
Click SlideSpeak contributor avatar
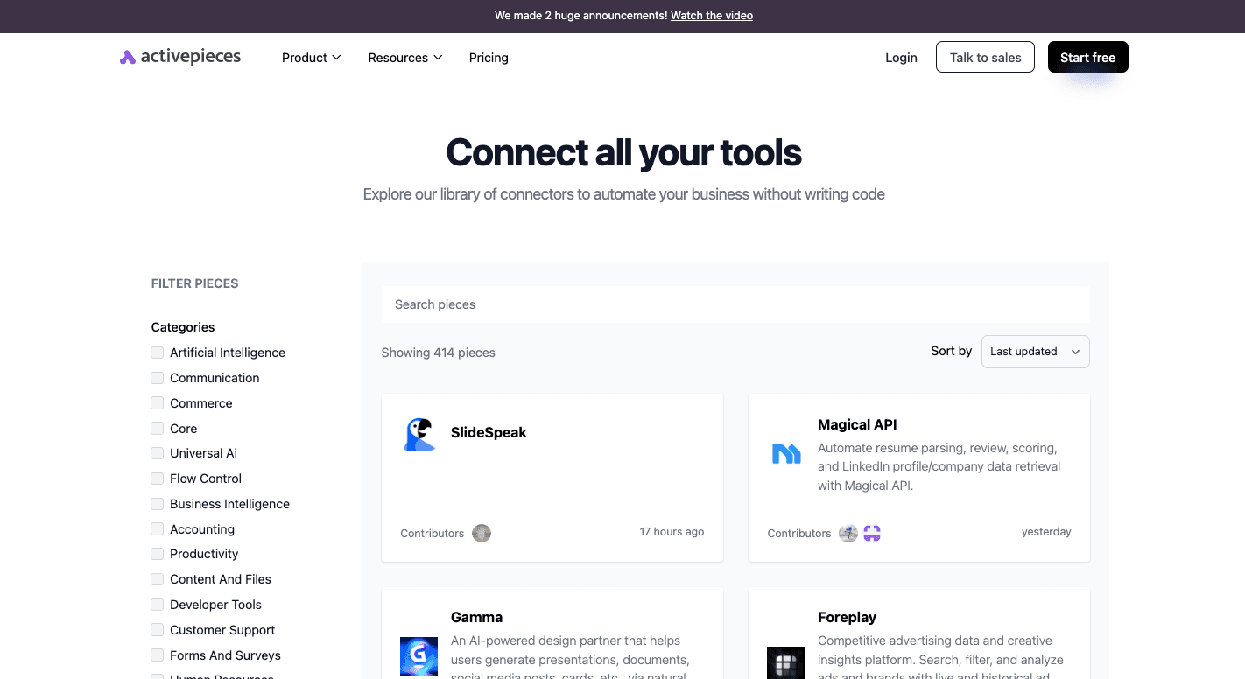coord(482,533)
